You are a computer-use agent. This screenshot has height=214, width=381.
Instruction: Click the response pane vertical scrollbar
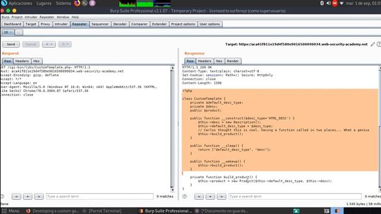(380, 128)
